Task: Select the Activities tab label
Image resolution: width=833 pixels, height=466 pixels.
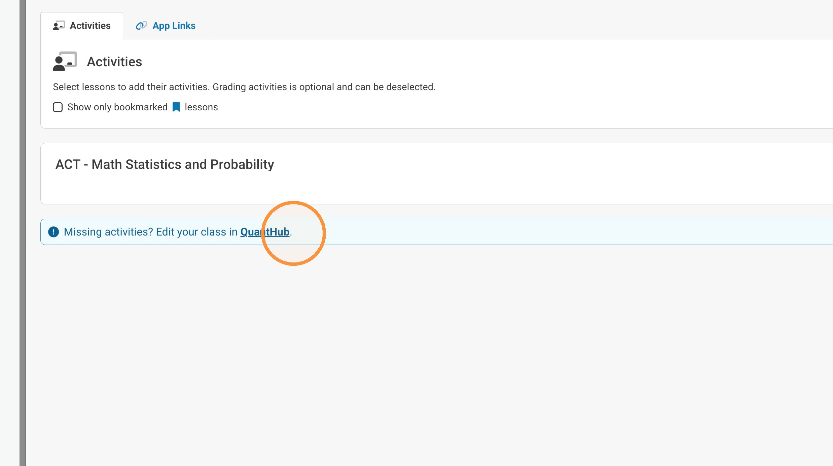Action: (x=90, y=26)
